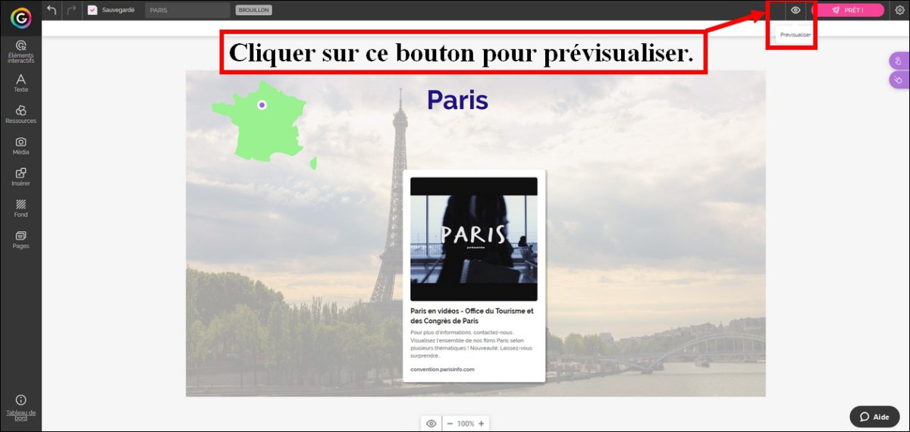
Task: Click the lower purple animation button
Action: [897, 79]
